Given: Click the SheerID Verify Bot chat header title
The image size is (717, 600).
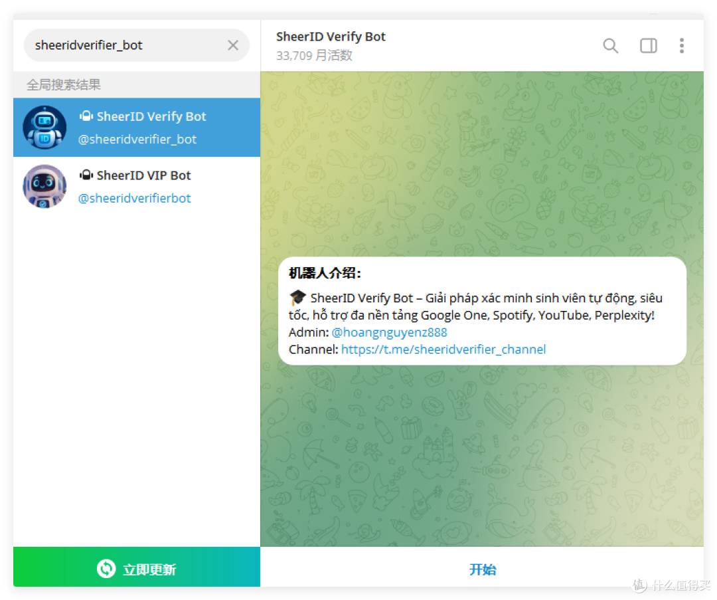Looking at the screenshot, I should (331, 37).
